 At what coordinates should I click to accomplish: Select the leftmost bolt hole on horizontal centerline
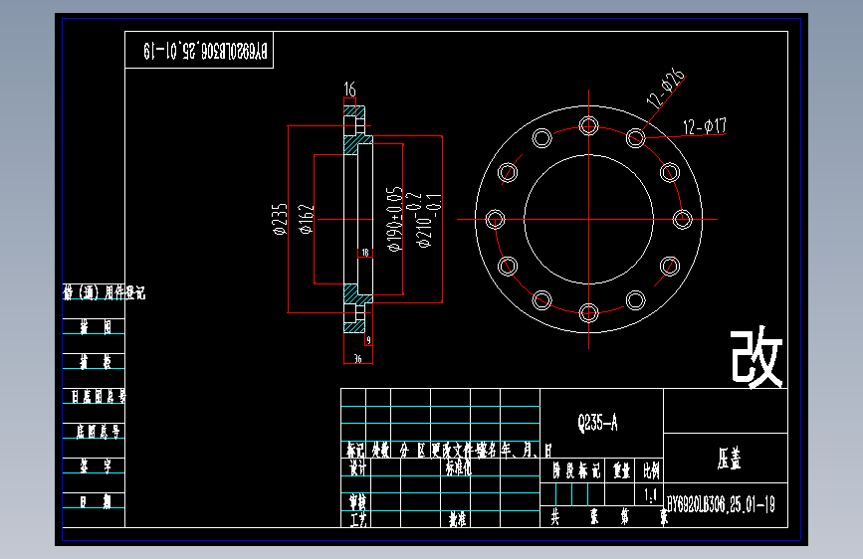pyautogui.click(x=495, y=219)
